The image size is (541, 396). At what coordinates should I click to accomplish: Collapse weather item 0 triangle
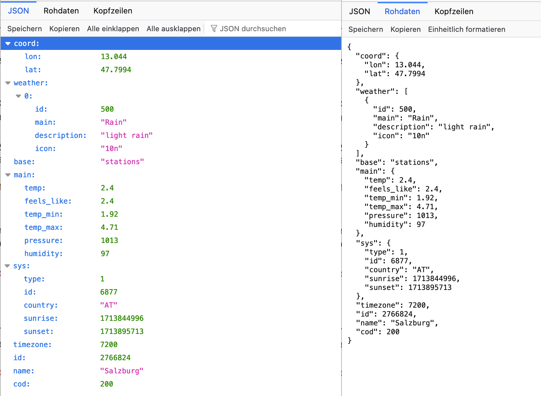[x=18, y=96]
